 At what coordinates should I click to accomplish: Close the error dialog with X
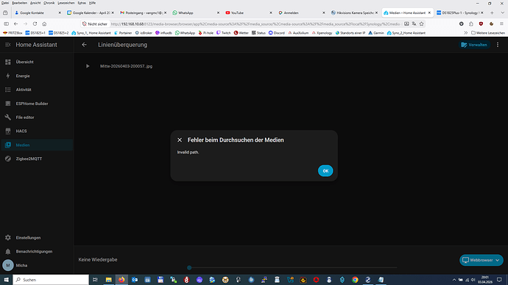[180, 140]
